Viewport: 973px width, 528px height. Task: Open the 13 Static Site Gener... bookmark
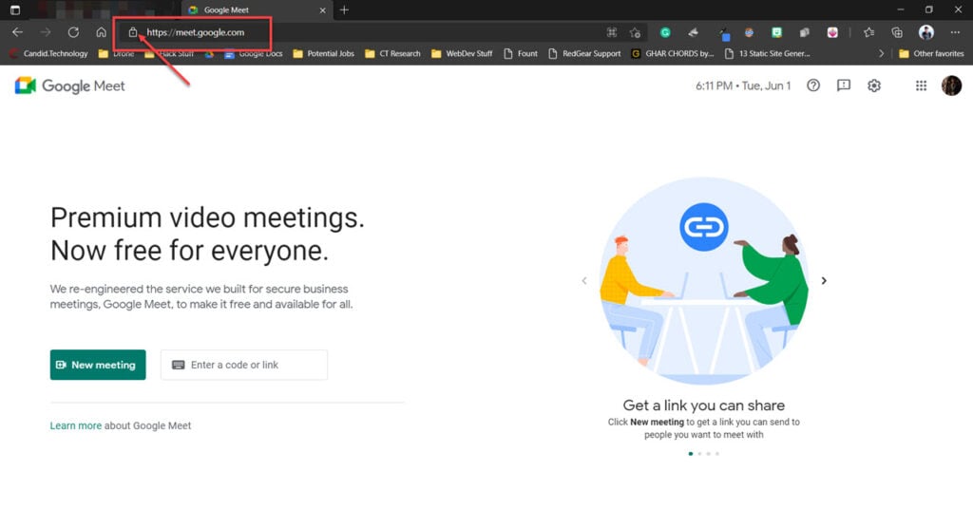point(767,53)
